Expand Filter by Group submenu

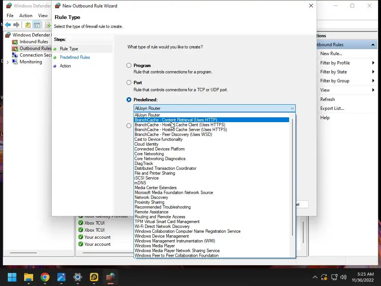[347, 81]
